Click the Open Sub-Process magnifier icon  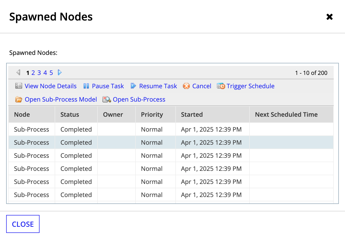107,99
